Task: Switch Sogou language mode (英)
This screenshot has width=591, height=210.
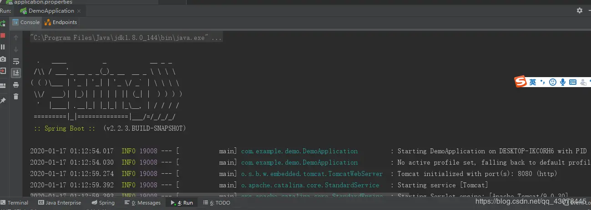Action: coord(533,82)
